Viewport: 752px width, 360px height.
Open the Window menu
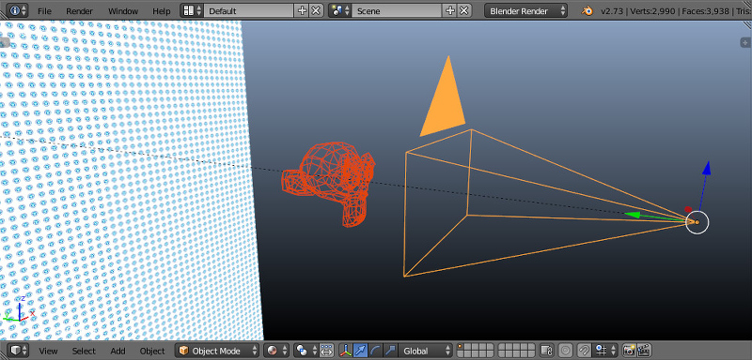click(123, 11)
